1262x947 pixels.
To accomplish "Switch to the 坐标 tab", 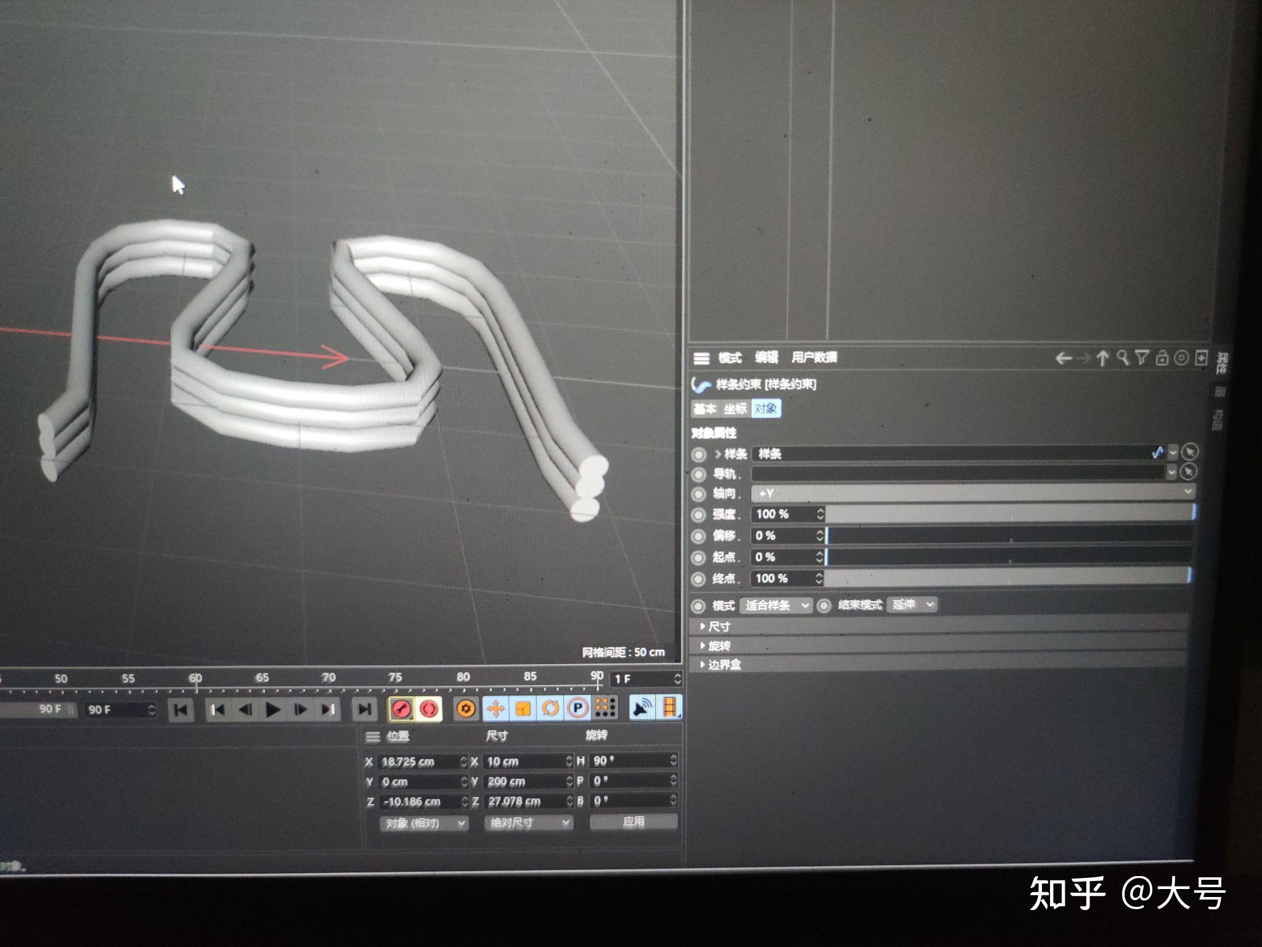I will pos(735,408).
